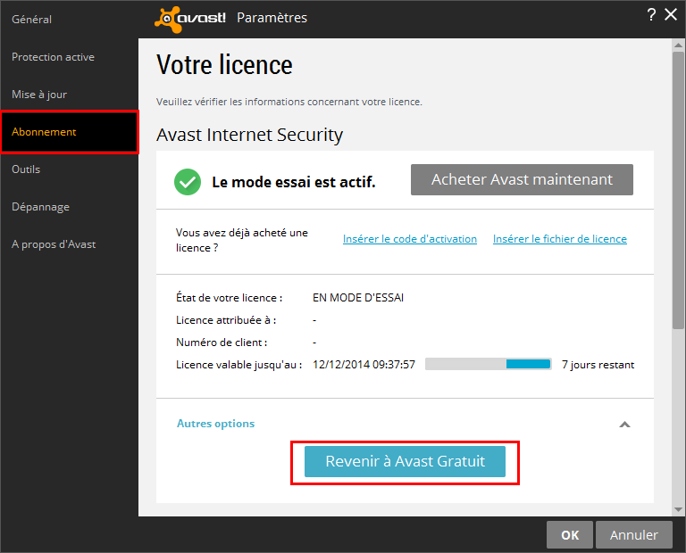Click the Numéro de client label

pyautogui.click(x=222, y=342)
